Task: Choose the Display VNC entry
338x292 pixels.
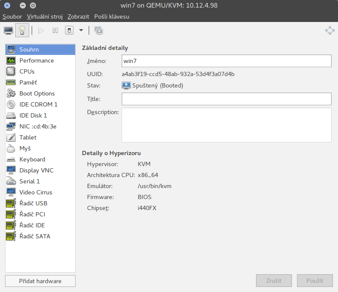Action: point(36,170)
